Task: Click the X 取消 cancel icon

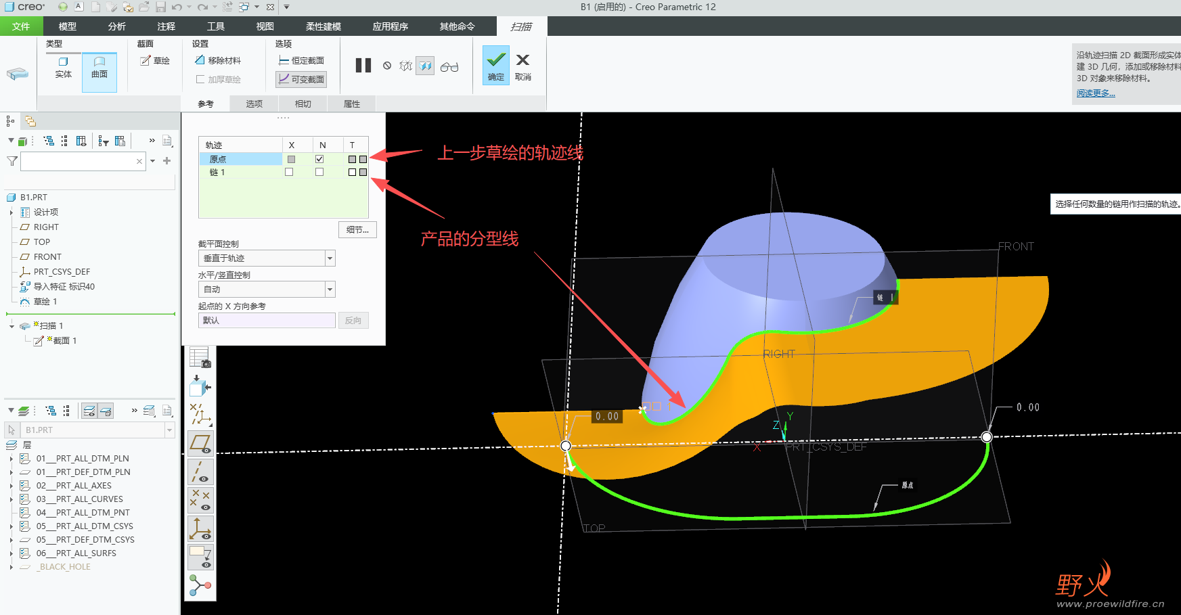Action: coord(522,60)
